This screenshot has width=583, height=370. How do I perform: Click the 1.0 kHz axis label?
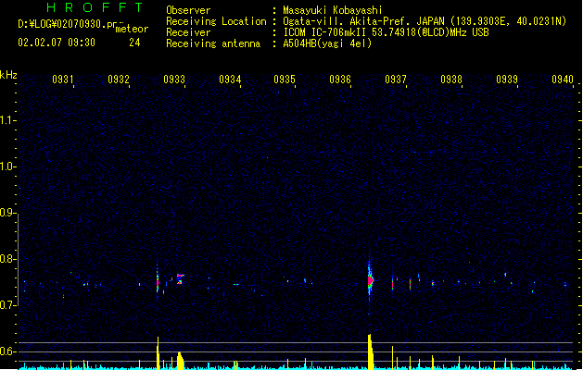8,166
